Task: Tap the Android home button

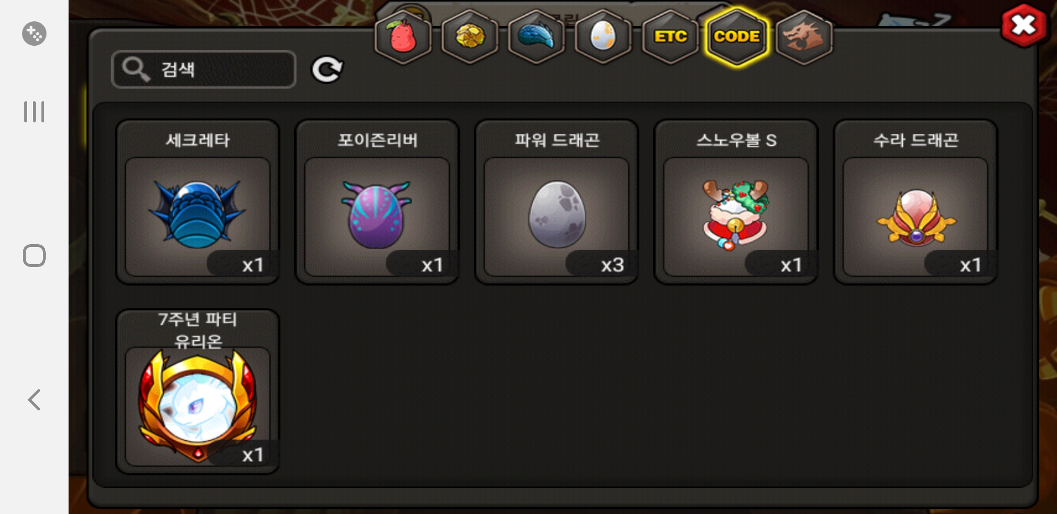Action: (34, 256)
